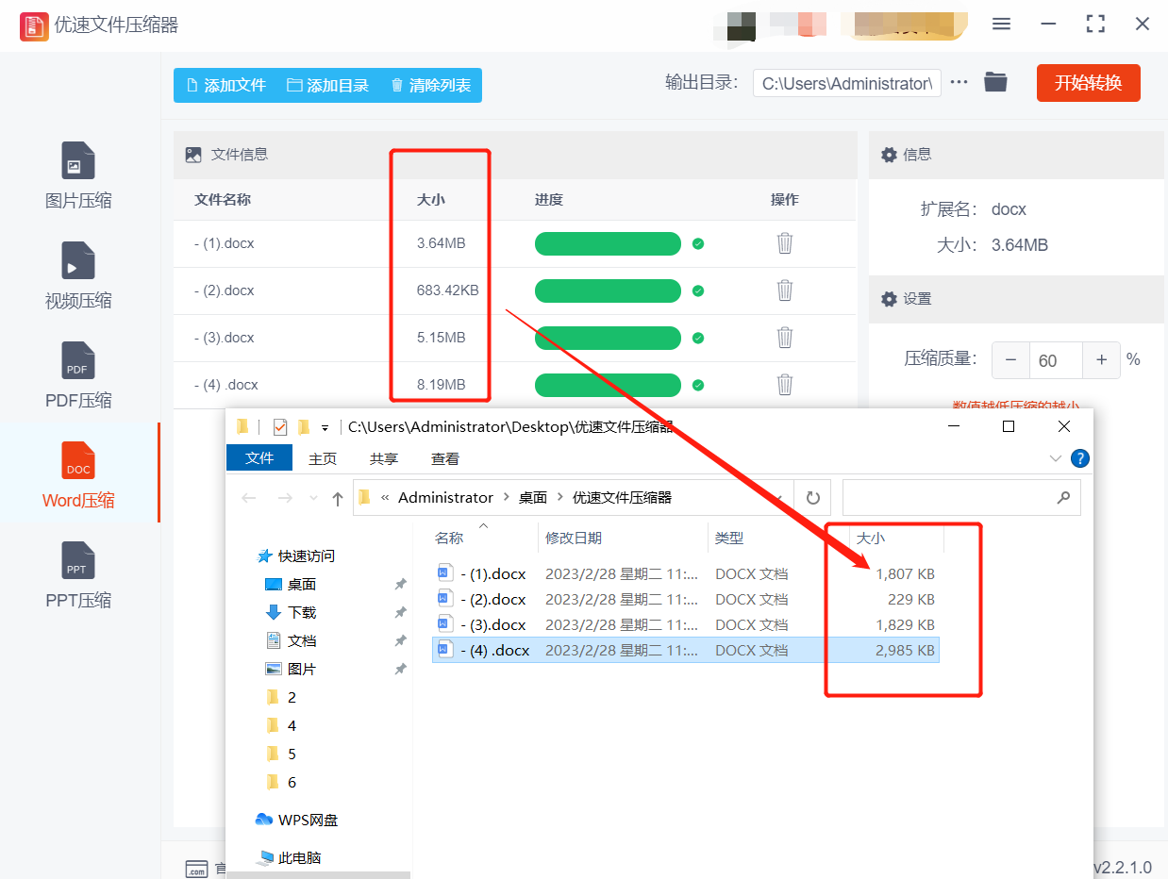Click the 2,985 KB size cell
The image size is (1168, 879).
point(905,650)
